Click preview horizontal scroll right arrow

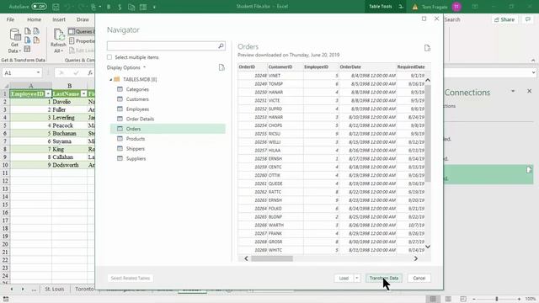point(416,258)
